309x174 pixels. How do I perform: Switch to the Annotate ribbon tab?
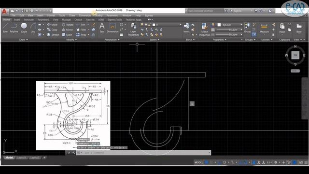[28, 20]
